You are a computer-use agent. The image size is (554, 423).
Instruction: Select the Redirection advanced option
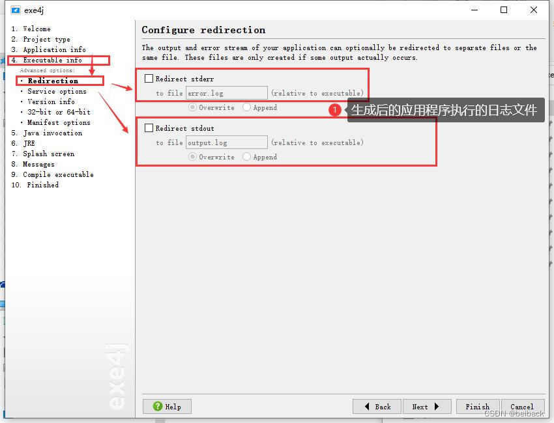pos(53,81)
